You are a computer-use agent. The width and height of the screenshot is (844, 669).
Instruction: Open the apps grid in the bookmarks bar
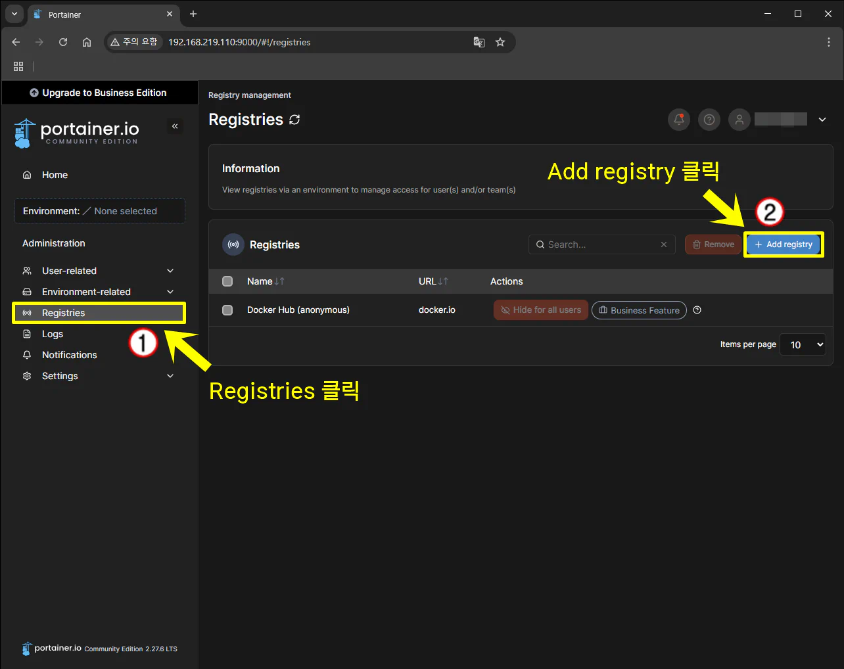tap(18, 66)
